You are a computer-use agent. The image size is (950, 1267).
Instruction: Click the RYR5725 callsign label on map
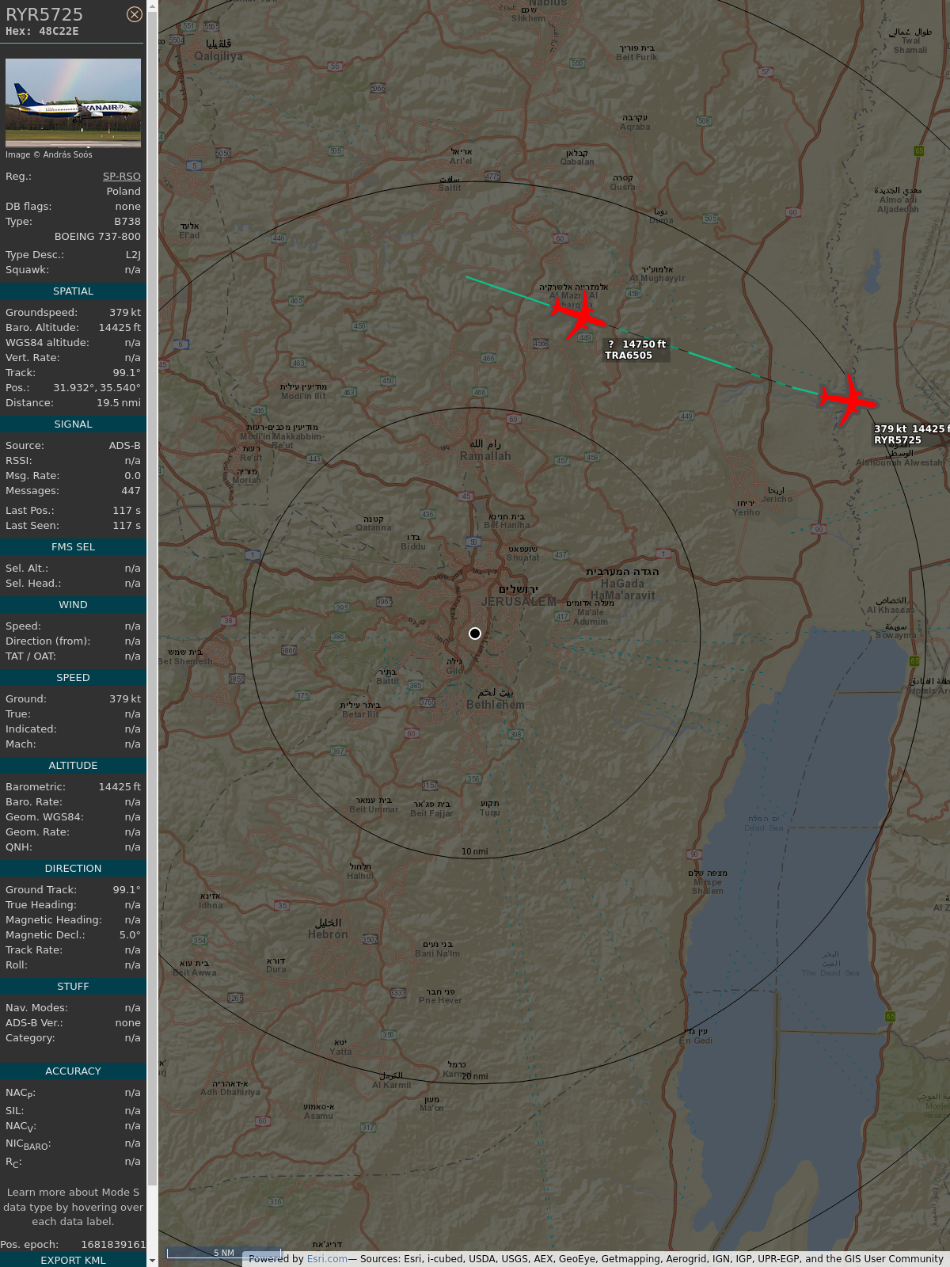(x=898, y=440)
